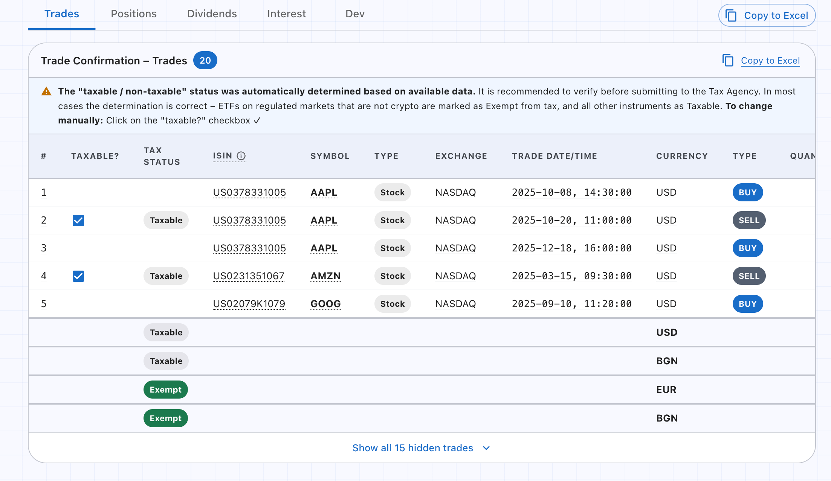
Task: Click the EUR currency summary label
Action: click(x=666, y=390)
